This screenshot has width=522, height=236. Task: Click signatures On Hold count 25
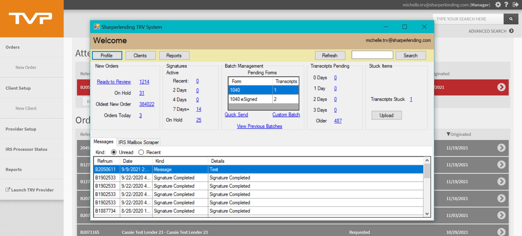coord(199,120)
